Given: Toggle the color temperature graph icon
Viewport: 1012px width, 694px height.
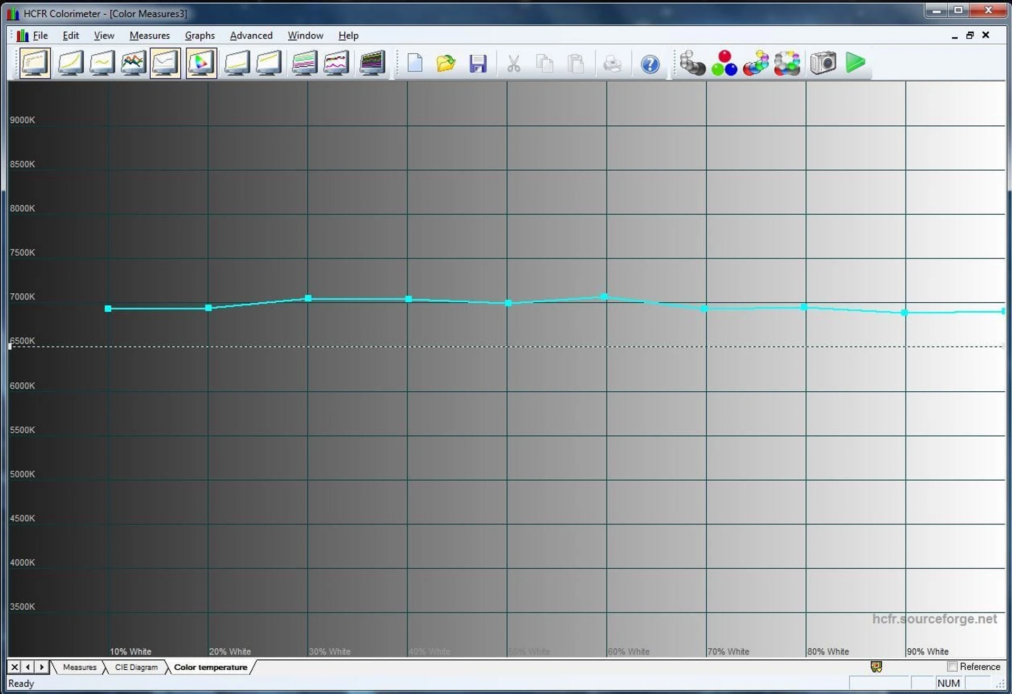Looking at the screenshot, I should point(165,63).
